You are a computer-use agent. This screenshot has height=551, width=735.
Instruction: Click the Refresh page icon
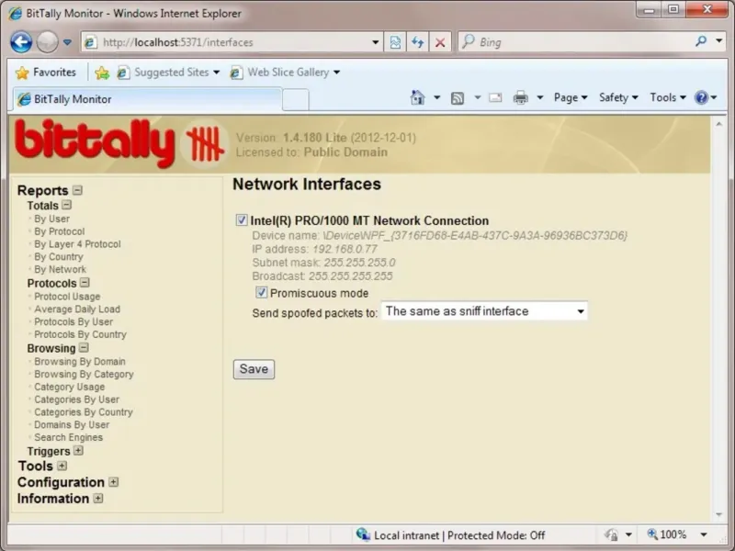click(418, 42)
